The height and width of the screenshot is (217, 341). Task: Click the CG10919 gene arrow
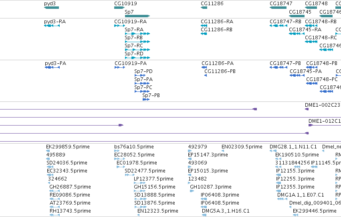click(x=119, y=8)
